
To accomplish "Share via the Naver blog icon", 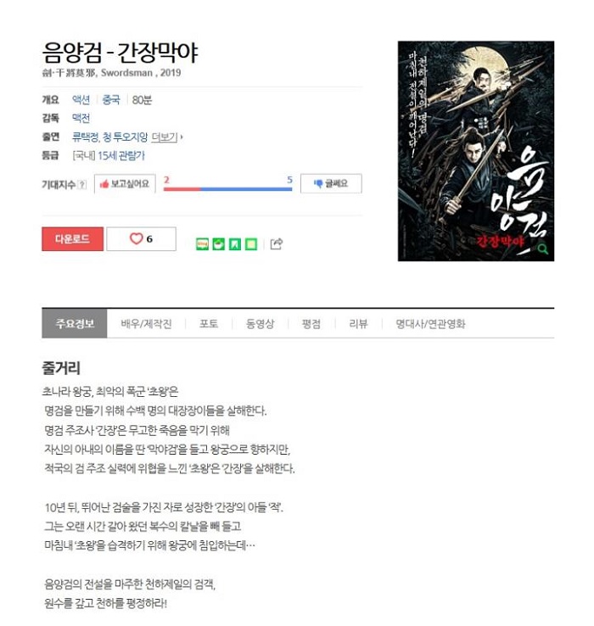I will [203, 244].
